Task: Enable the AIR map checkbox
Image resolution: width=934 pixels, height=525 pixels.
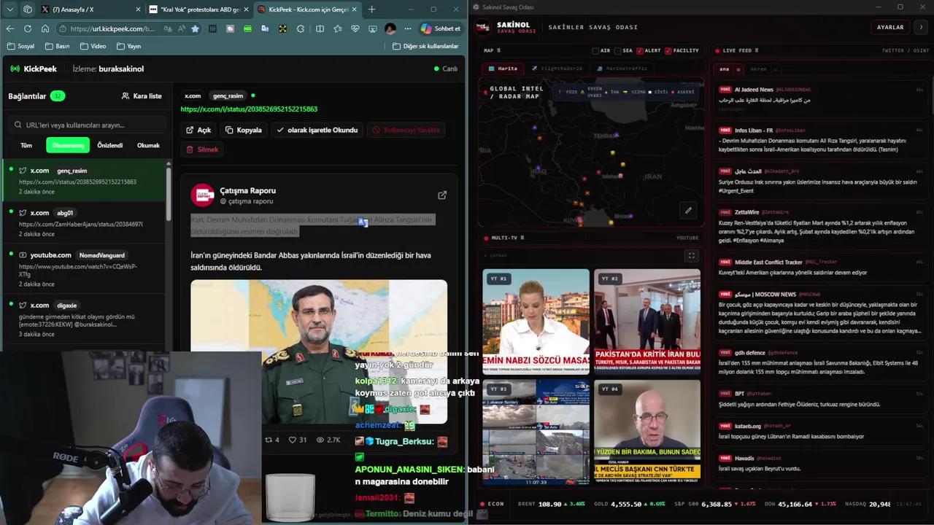Action: [x=595, y=51]
